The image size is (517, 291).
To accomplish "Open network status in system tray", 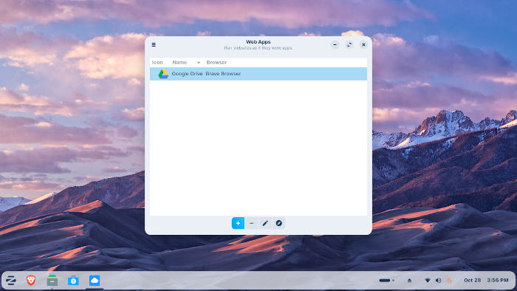I will point(428,281).
